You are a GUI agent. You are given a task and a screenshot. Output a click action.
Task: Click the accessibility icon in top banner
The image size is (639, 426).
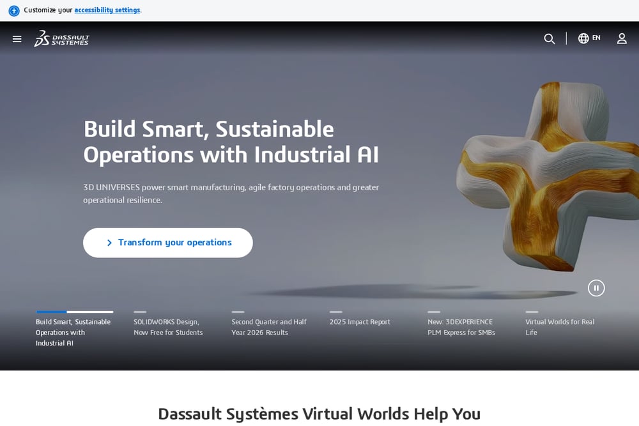(14, 11)
